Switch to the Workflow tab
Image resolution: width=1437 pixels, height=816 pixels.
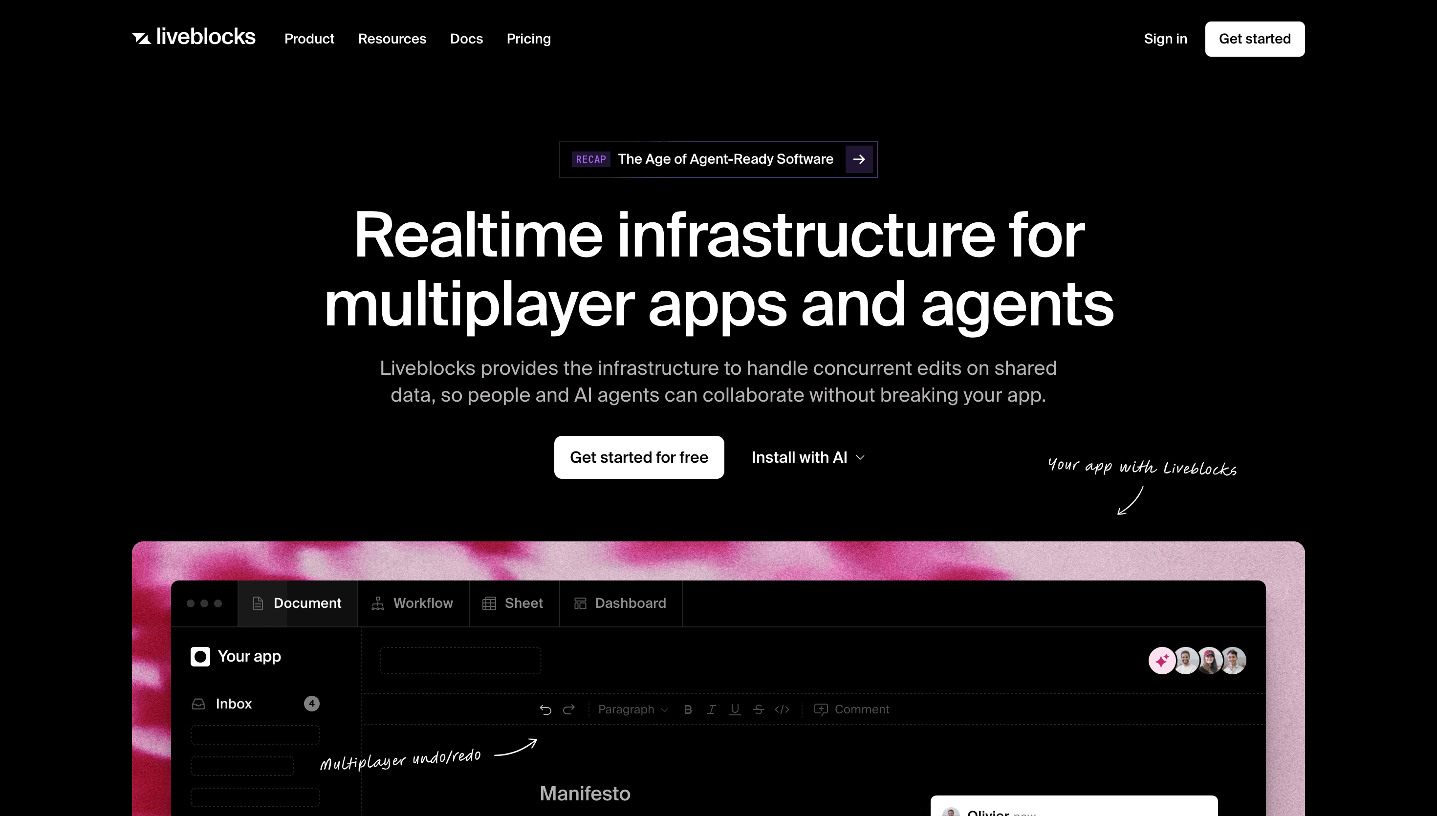[413, 603]
